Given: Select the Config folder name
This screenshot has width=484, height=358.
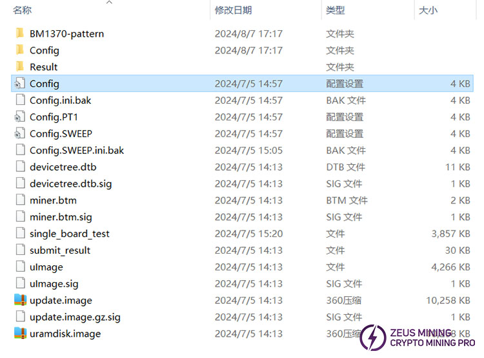Looking at the screenshot, I should tap(44, 50).
